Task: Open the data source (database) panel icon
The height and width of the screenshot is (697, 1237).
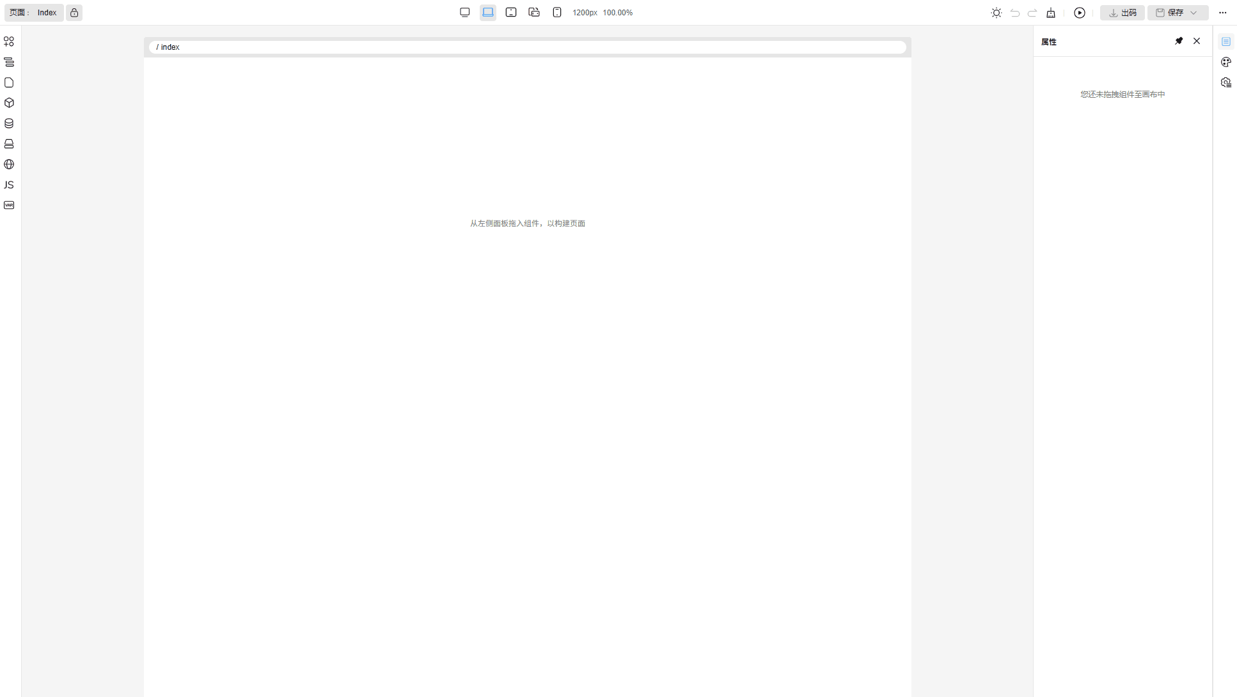Action: [x=9, y=123]
